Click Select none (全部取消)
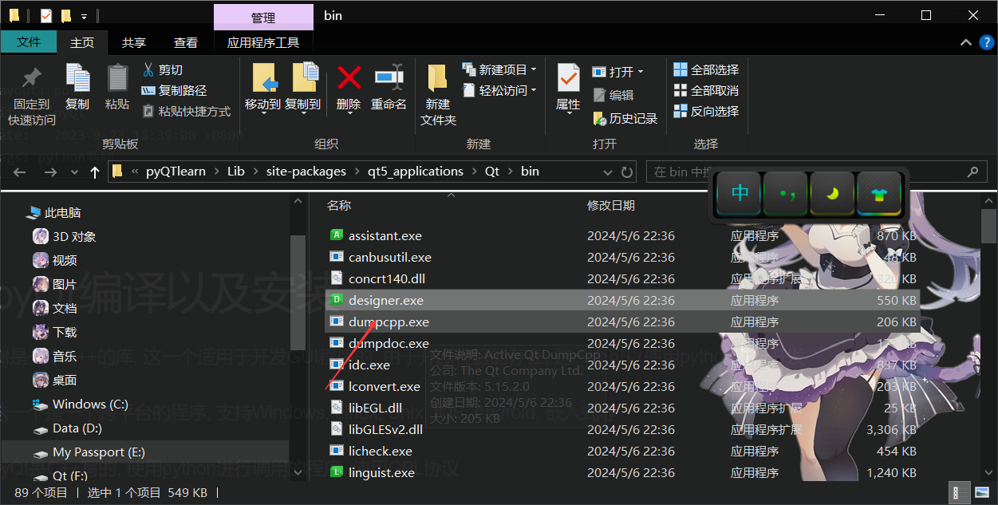This screenshot has width=998, height=505. click(x=707, y=90)
